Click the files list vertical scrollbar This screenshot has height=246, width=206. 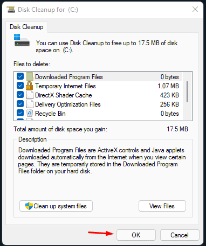tap(187, 96)
